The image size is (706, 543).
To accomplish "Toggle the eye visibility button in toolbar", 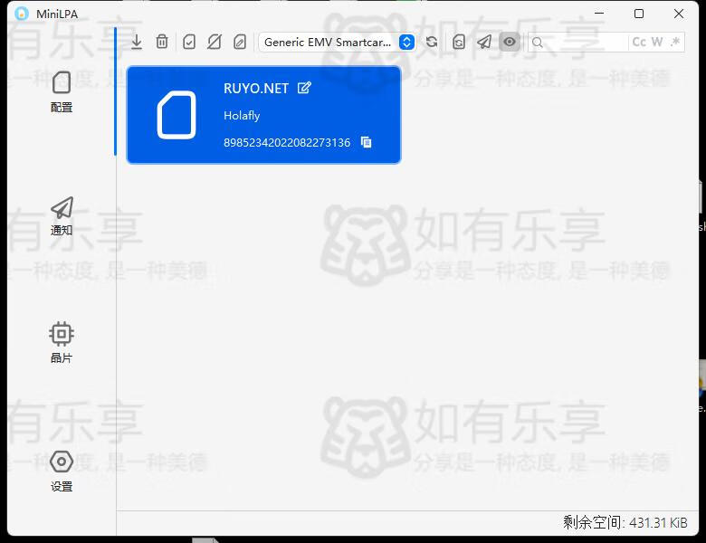I will point(510,42).
